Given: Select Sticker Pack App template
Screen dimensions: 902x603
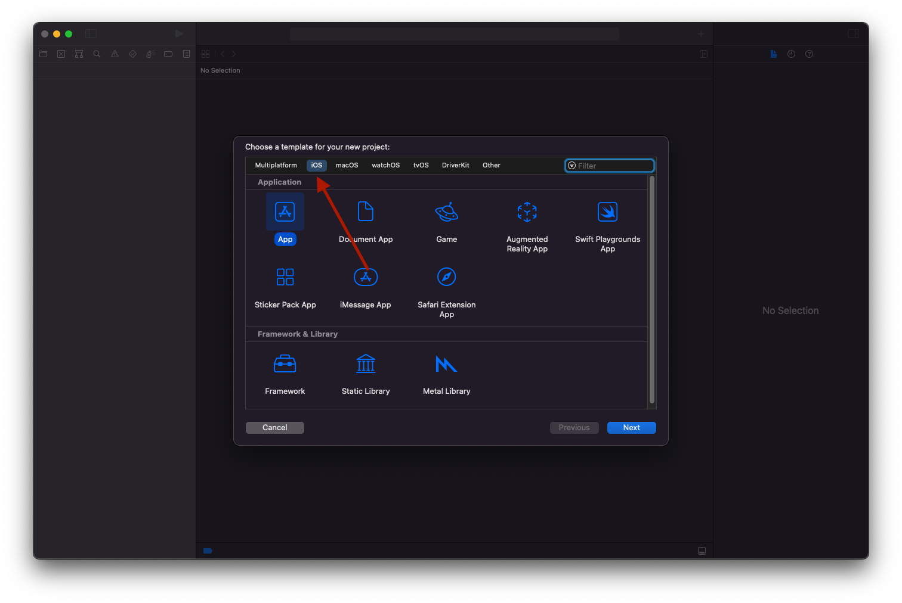Looking at the screenshot, I should (285, 277).
